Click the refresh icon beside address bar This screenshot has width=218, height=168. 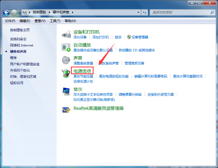tap(145, 13)
